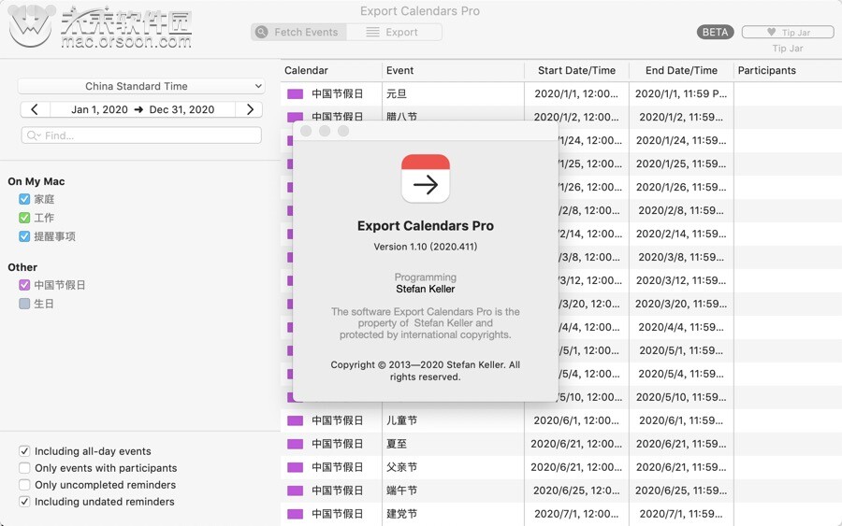Click Fetch Events toolbar button
842x526 pixels.
(298, 32)
